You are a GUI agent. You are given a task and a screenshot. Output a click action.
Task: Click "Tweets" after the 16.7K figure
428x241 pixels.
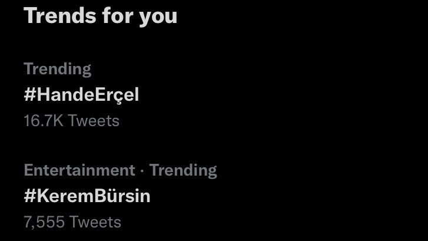tap(93, 121)
